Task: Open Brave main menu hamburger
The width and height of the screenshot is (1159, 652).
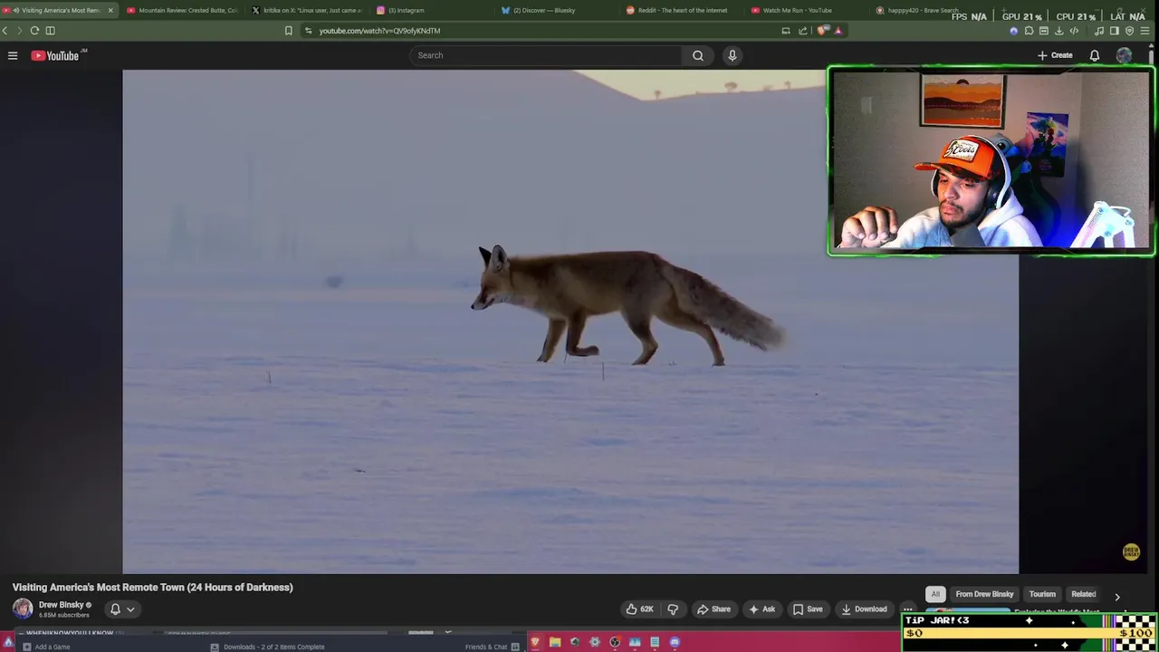Action: [x=1145, y=31]
